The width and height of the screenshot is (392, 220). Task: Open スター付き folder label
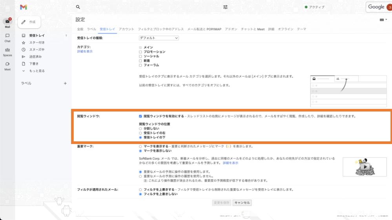(x=37, y=43)
